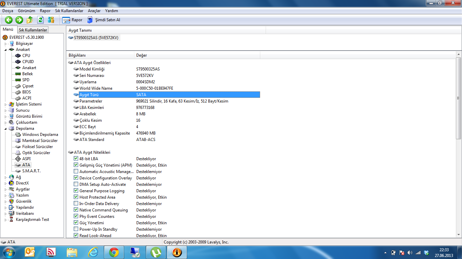Collapse the Depolama tree node

pos(6,128)
